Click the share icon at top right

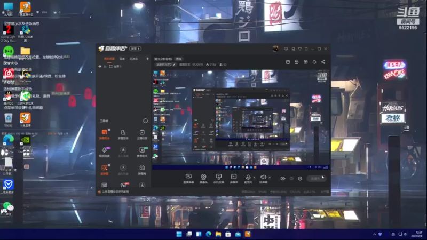tap(323, 62)
